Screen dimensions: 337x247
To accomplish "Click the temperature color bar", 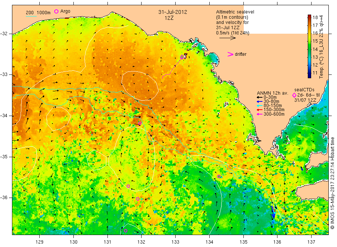I will [309, 46].
